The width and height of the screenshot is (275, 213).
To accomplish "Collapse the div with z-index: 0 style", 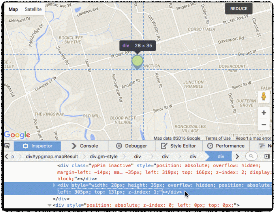I will coord(50,205).
